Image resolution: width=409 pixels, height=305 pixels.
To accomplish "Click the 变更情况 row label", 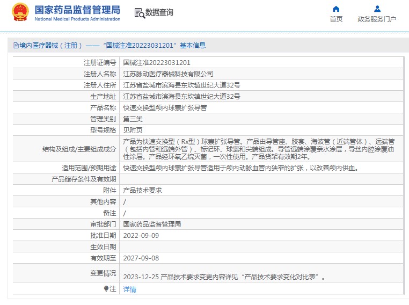I will (103, 273).
